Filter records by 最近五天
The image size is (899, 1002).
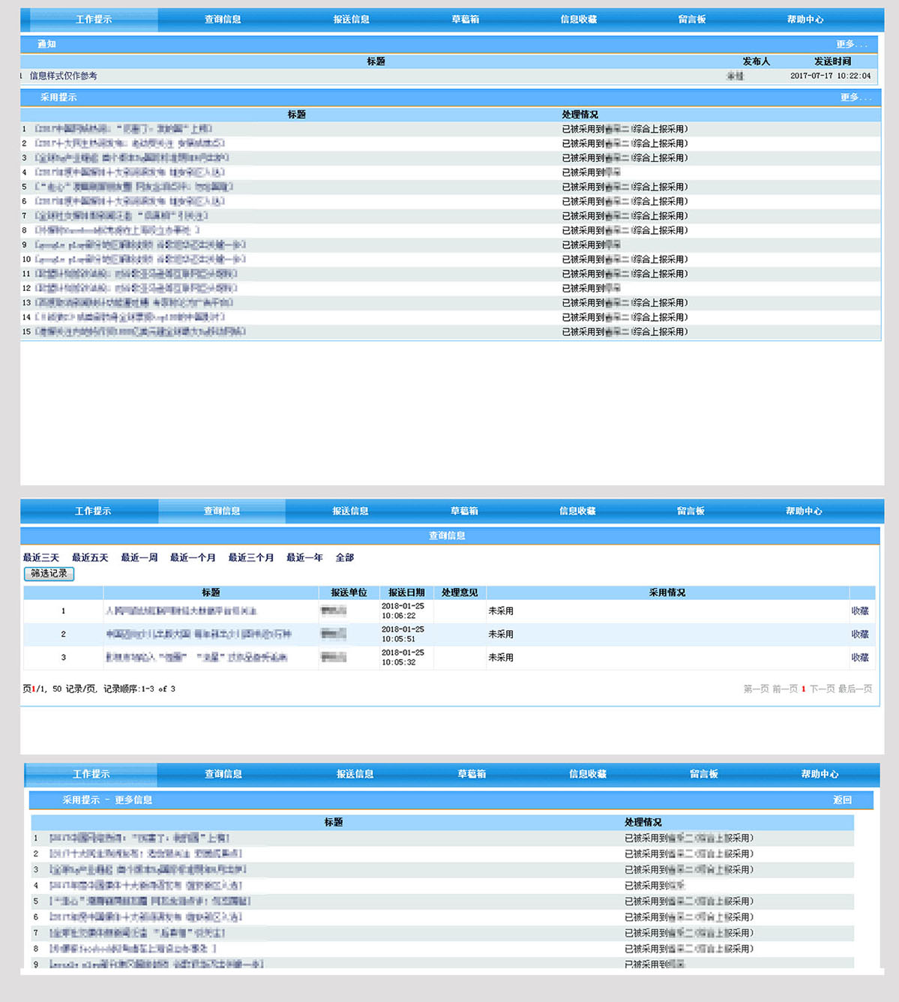pos(90,557)
